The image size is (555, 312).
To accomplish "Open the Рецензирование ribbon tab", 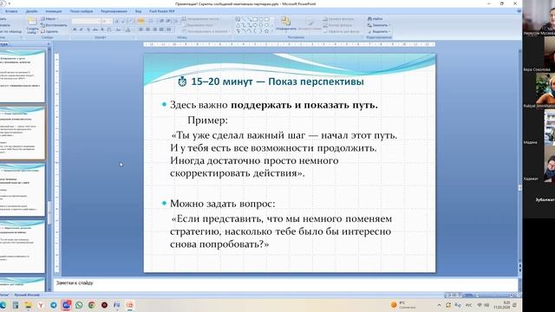I will [114, 11].
